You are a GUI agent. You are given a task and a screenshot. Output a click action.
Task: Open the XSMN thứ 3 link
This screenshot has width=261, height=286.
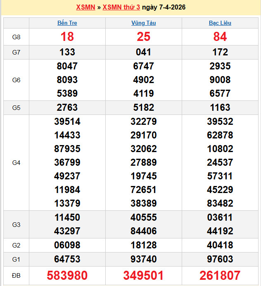pyautogui.click(x=121, y=7)
